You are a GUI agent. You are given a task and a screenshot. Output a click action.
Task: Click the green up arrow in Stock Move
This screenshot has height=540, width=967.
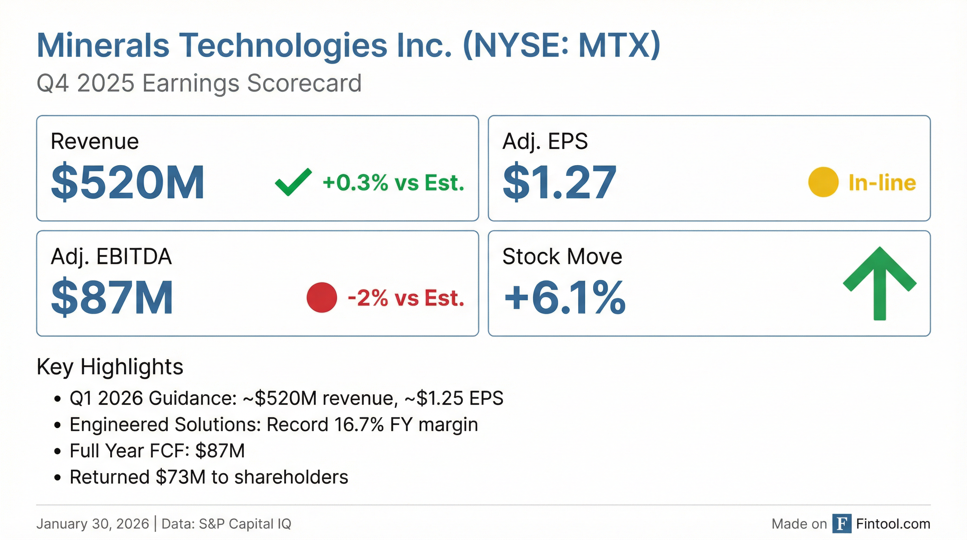pyautogui.click(x=880, y=283)
